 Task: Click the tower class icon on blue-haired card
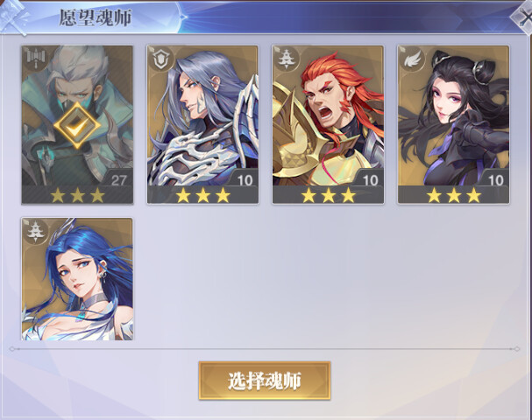pos(36,232)
